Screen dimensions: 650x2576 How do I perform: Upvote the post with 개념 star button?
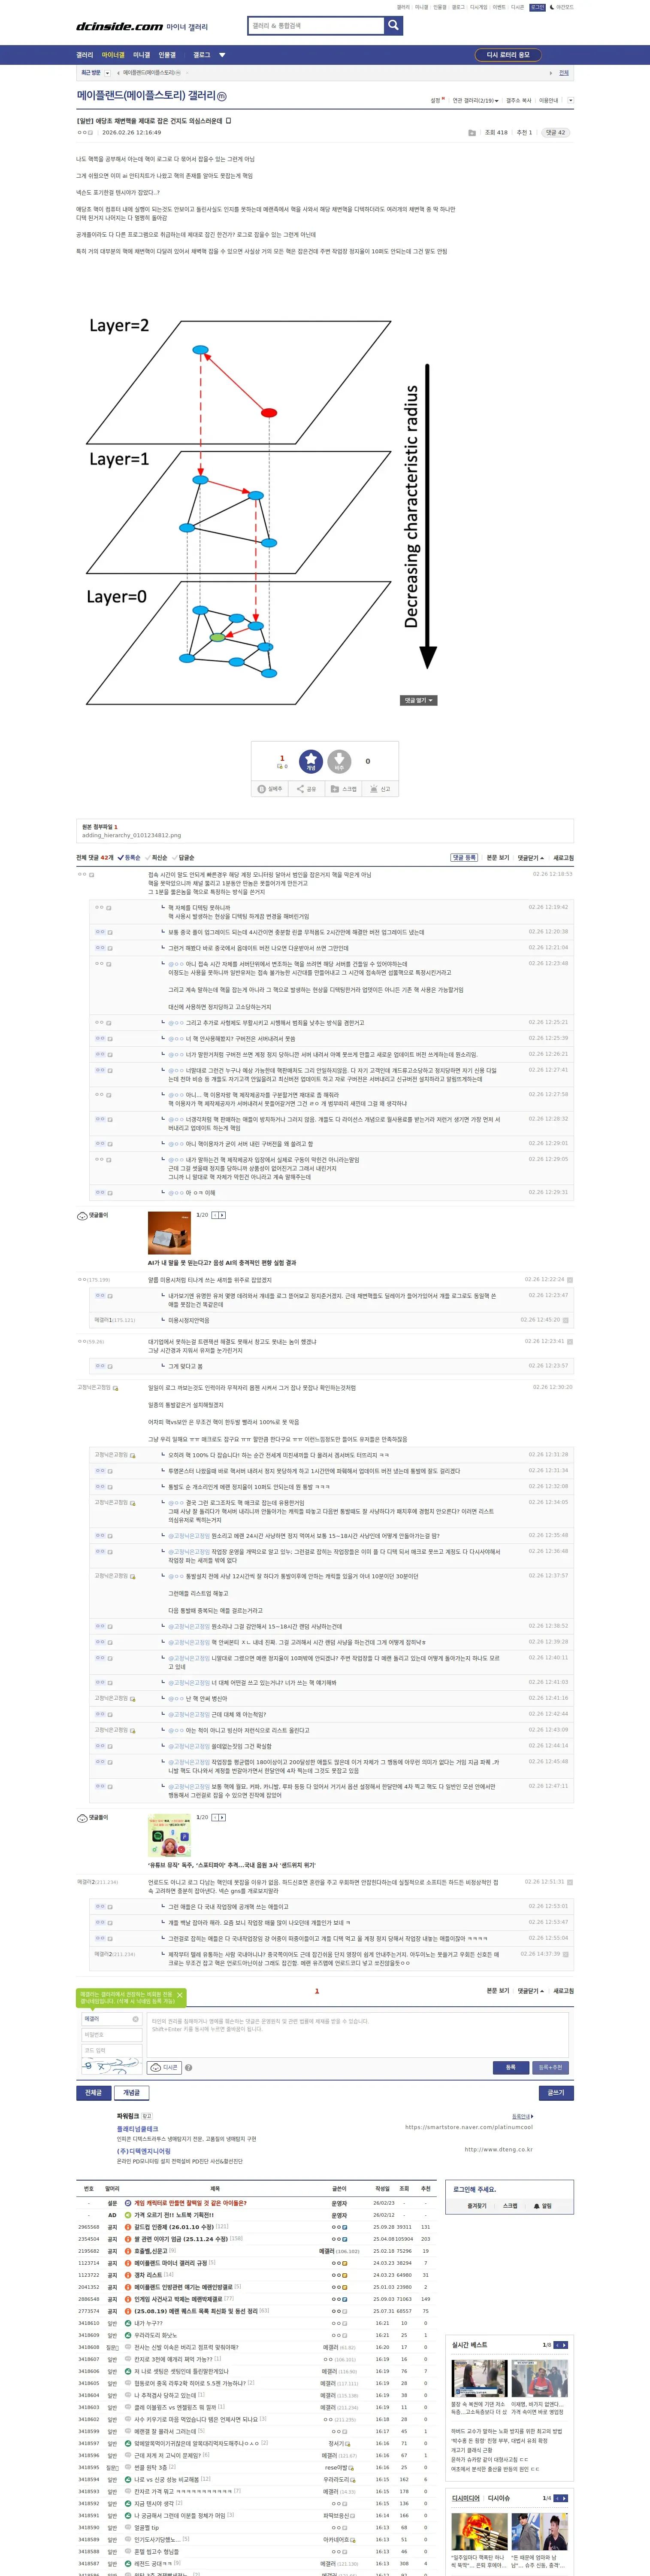point(311,762)
